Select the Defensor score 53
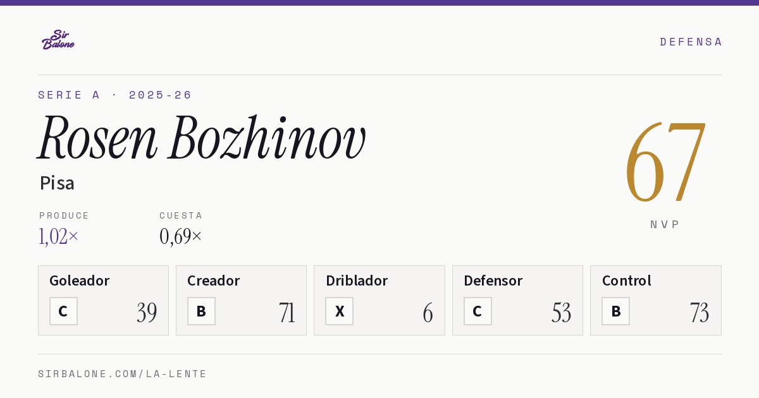 (x=561, y=313)
